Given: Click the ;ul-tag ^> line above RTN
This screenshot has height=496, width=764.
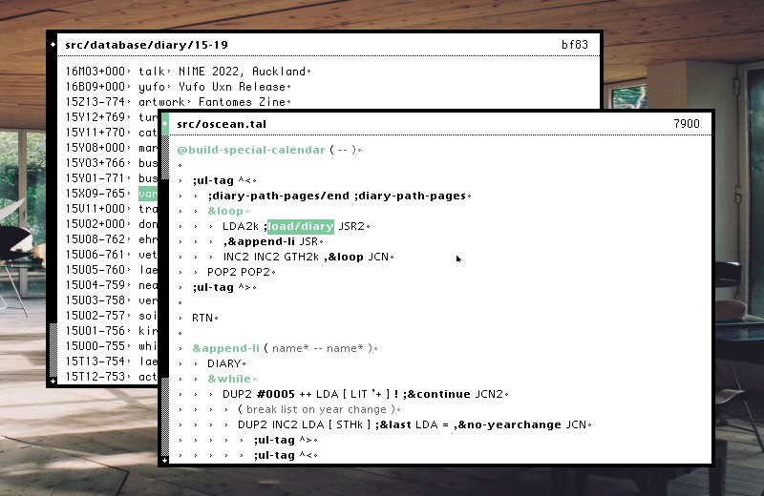Looking at the screenshot, I should coord(222,287).
